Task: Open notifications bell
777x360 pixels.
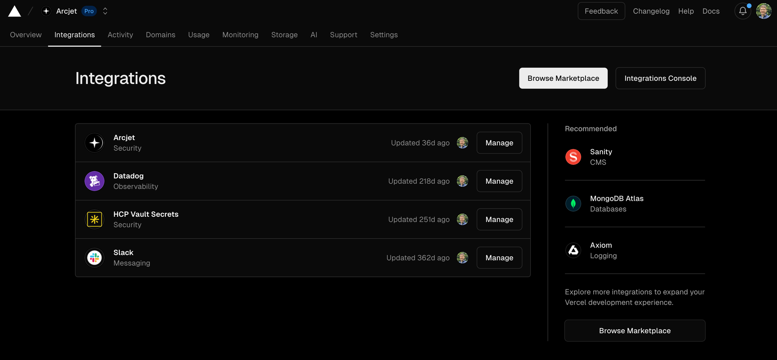Action: coord(742,11)
